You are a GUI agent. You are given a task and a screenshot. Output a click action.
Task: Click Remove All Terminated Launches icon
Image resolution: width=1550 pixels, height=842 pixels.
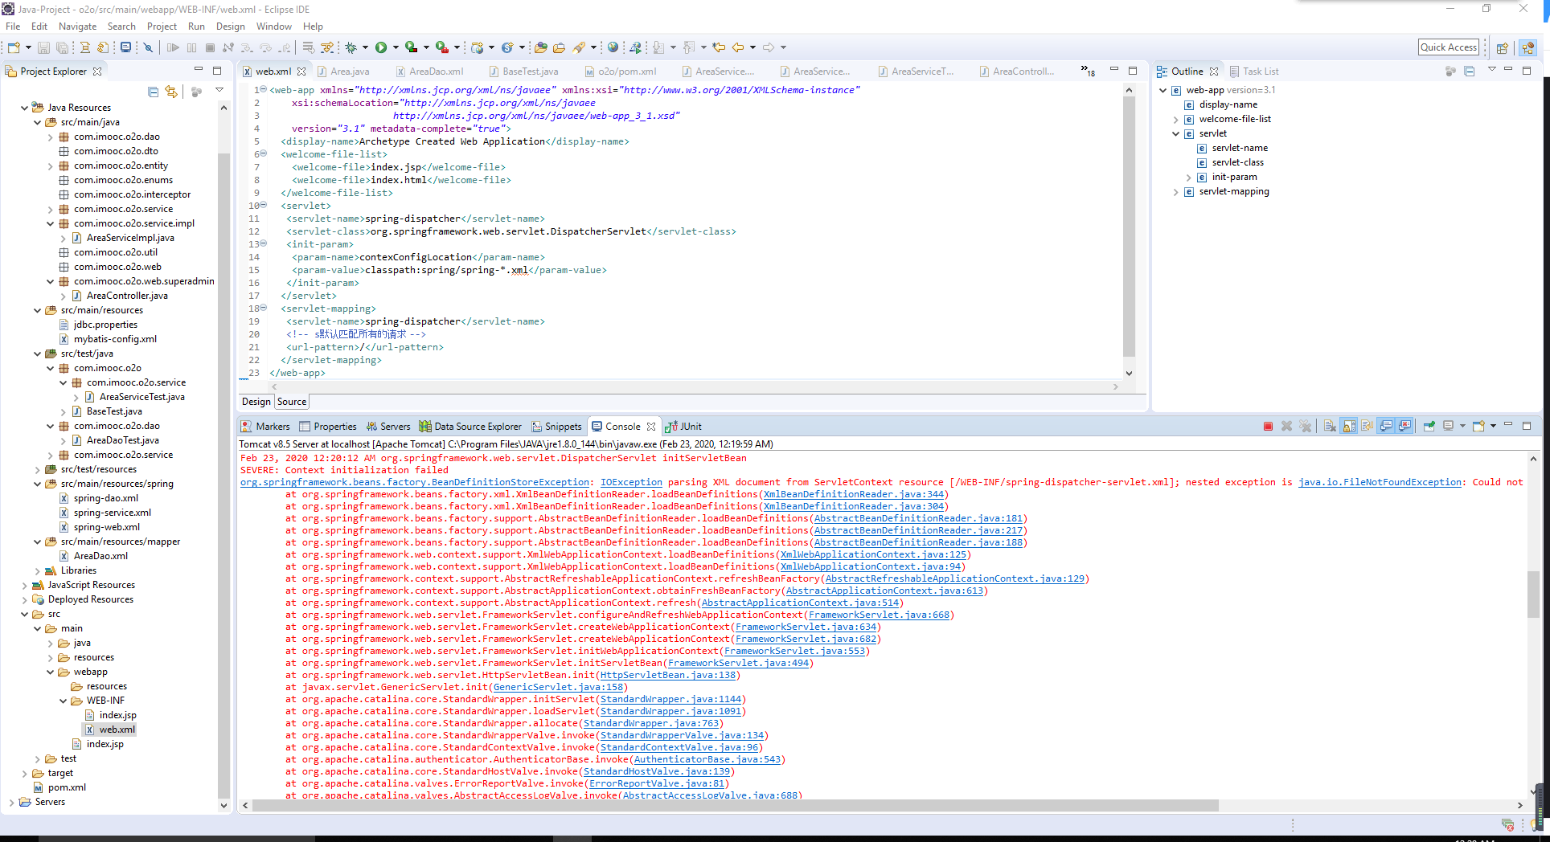(1305, 427)
